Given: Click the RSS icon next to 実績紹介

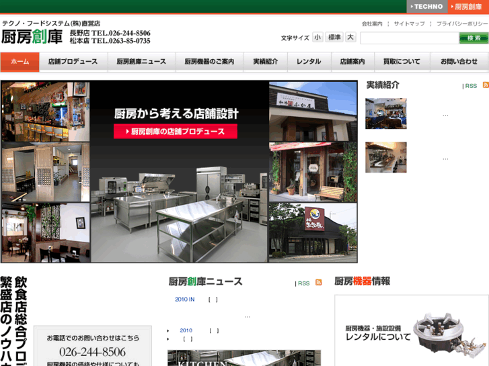Looking at the screenshot, I should pyautogui.click(x=486, y=85).
